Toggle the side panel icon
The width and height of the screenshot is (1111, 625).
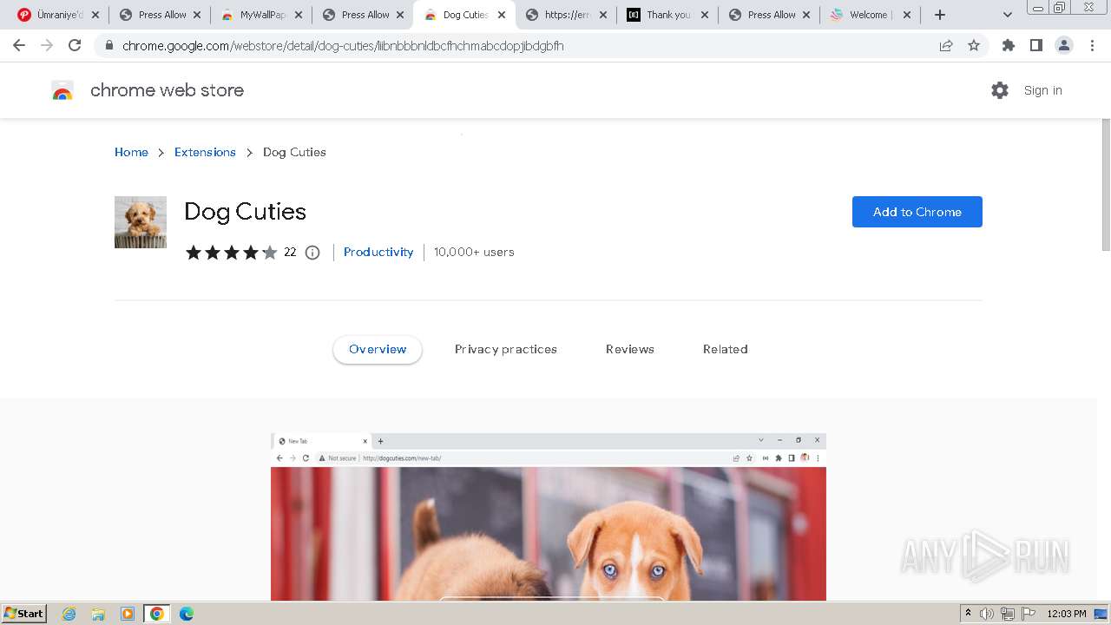pos(1035,45)
